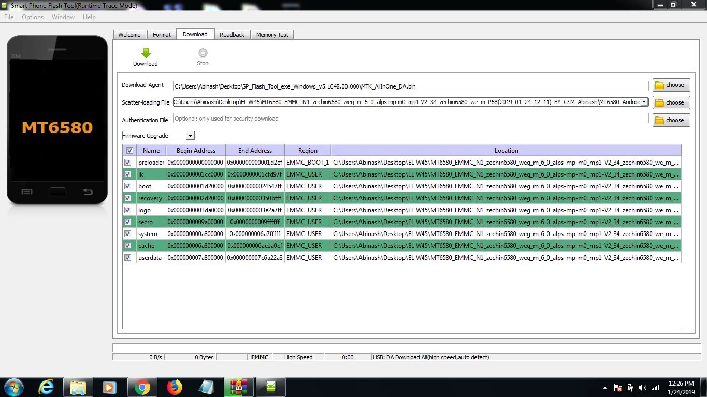Click the recovery row Location path
The image size is (707, 397).
coord(506,198)
